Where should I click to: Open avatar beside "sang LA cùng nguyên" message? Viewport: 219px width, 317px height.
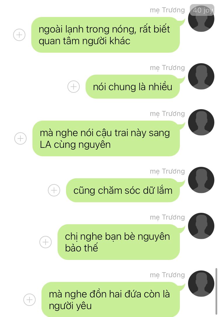(x=201, y=122)
